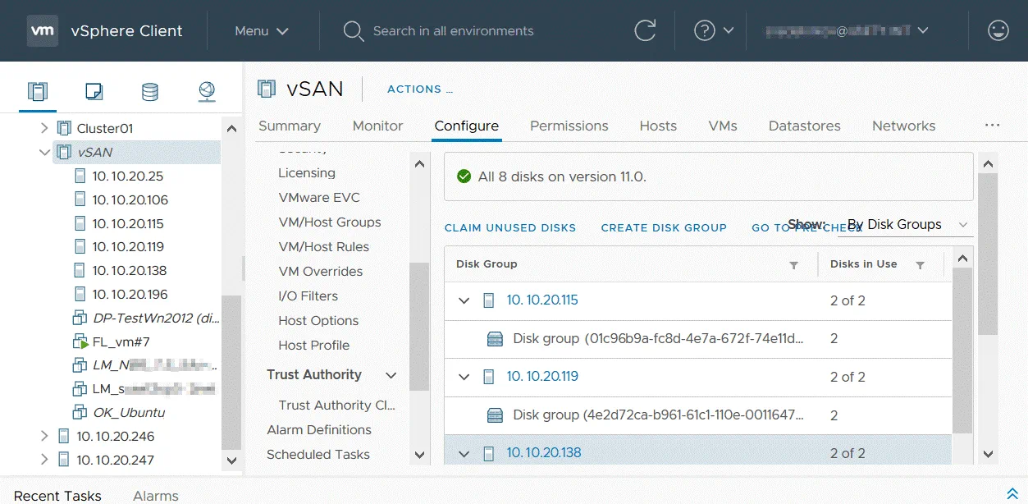The width and height of the screenshot is (1028, 504).
Task: Expand the Recent Tasks panel arrows
Action: (x=1012, y=494)
